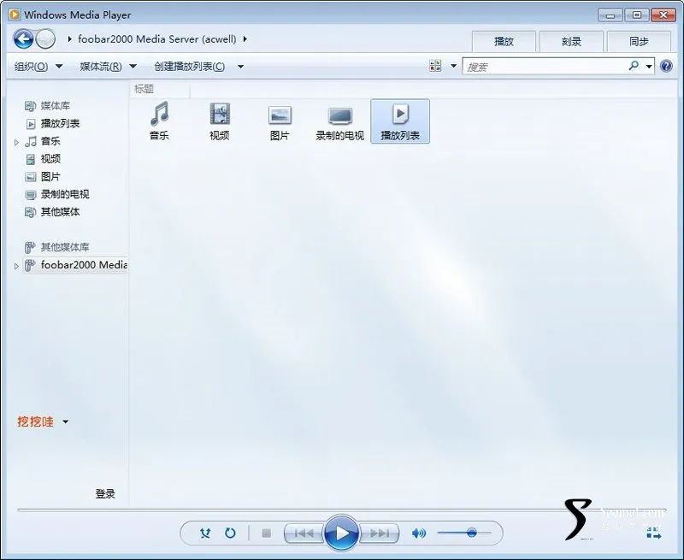The image size is (684, 560).
Task: Toggle shuffle playback
Action: tap(205, 533)
